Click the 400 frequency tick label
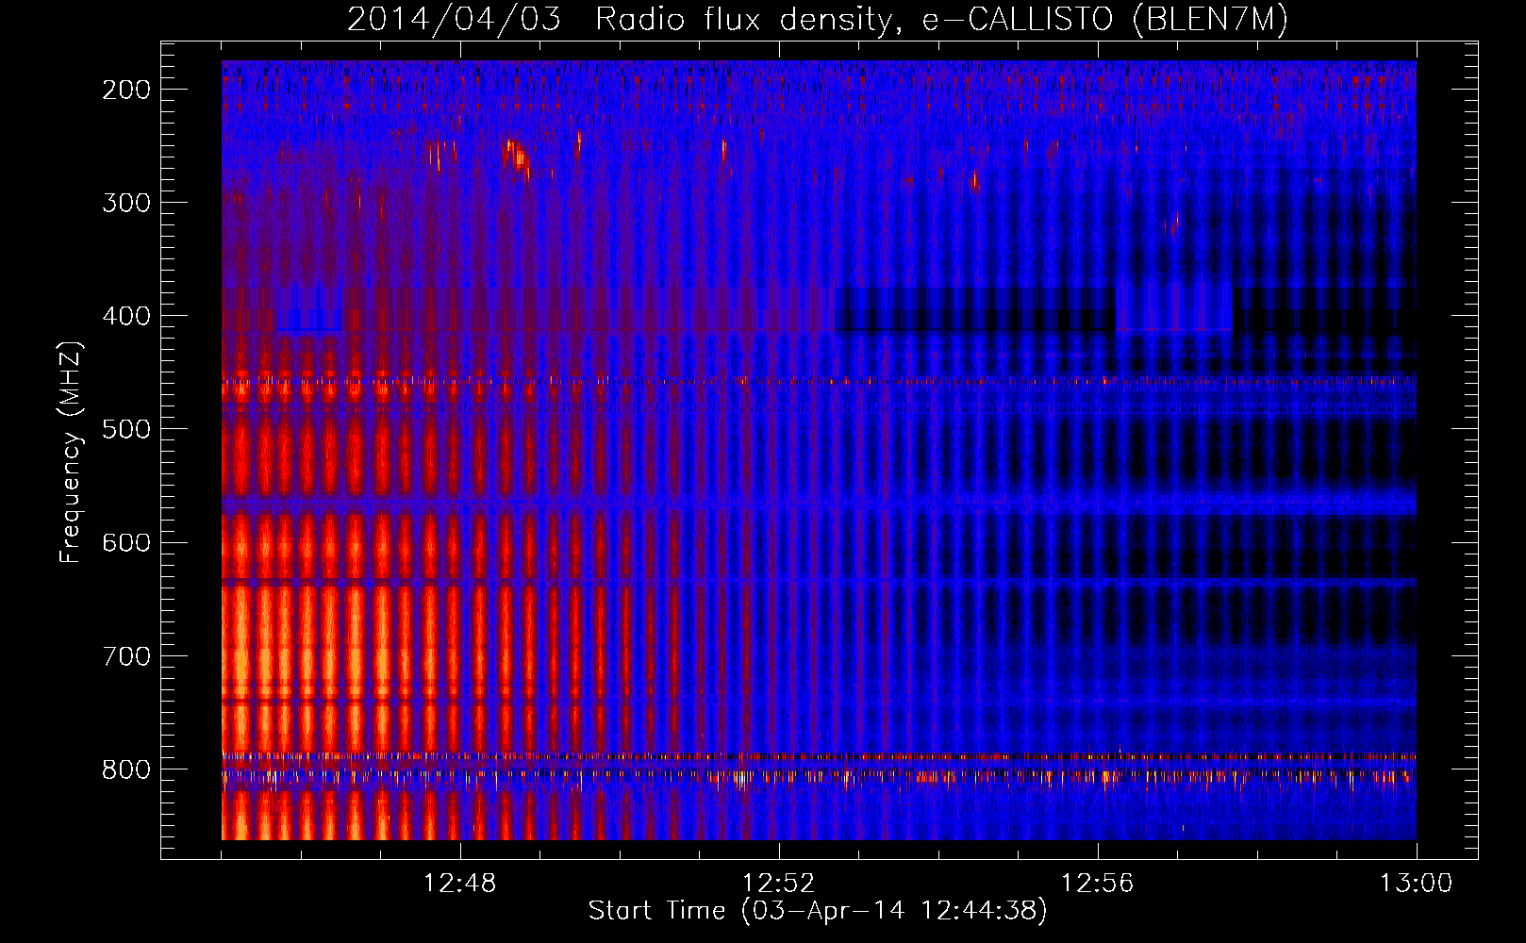 (x=126, y=316)
